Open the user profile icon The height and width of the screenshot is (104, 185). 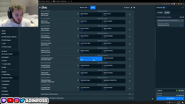132,8
